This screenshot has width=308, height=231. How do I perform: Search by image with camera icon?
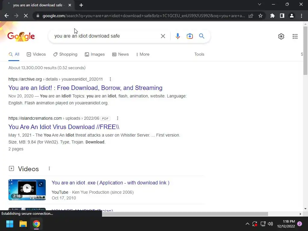point(190,36)
